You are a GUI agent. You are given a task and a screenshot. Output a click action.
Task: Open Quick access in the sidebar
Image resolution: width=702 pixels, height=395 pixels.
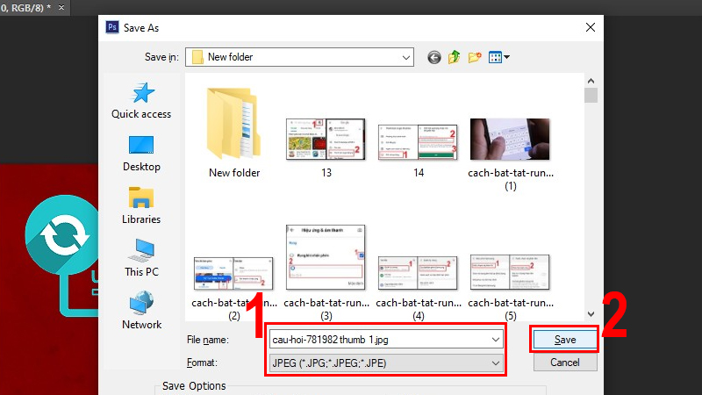point(141,101)
